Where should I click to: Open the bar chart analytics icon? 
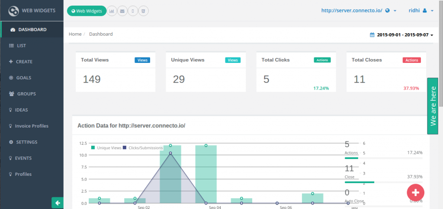[x=112, y=11]
